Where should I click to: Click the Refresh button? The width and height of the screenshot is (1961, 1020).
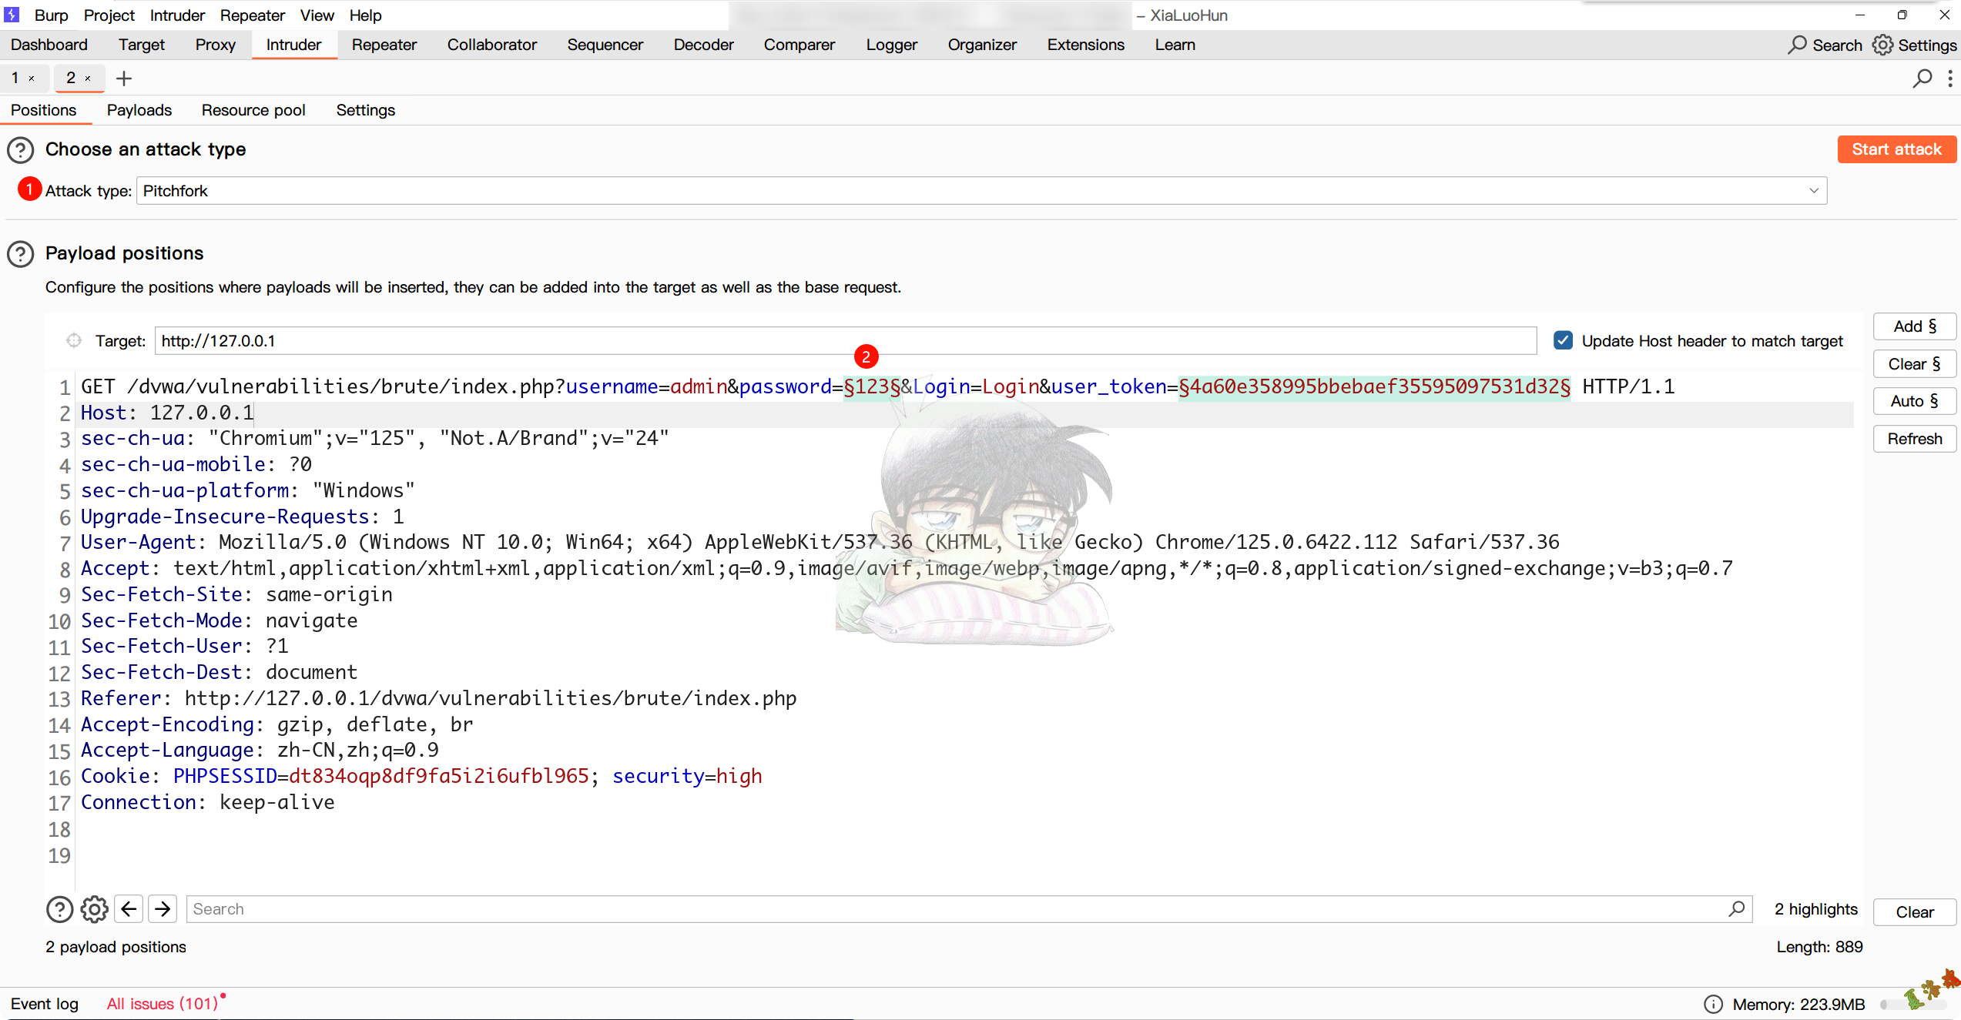[1915, 439]
